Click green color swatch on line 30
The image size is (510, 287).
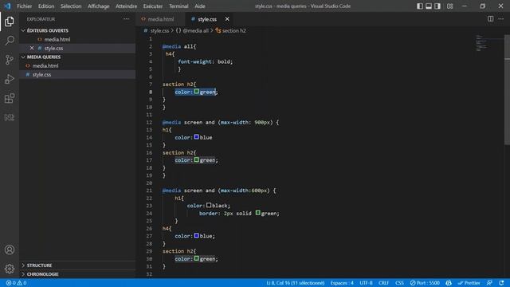pyautogui.click(x=197, y=258)
